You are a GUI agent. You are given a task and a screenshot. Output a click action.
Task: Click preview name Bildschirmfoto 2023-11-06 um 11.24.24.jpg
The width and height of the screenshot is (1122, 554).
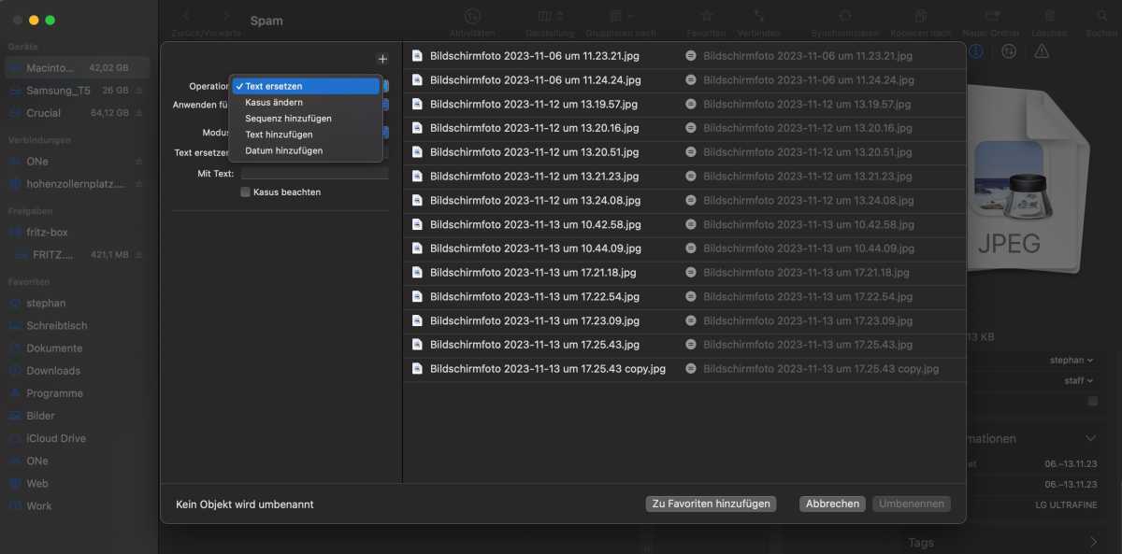808,80
